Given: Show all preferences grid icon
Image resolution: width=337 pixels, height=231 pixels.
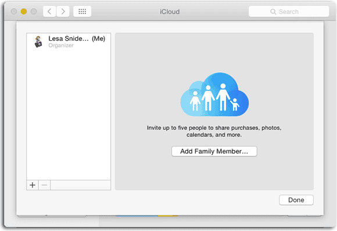Looking at the screenshot, I should pos(82,12).
